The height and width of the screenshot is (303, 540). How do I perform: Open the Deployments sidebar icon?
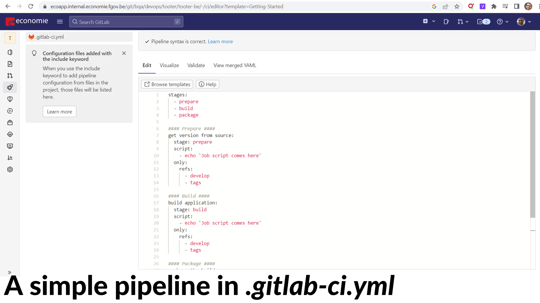(x=10, y=111)
